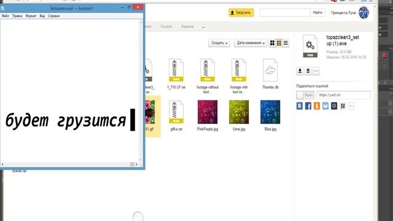Open the more tabs ellipsis
The width and height of the screenshot is (393, 221).
click(203, 27)
